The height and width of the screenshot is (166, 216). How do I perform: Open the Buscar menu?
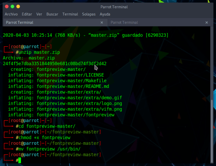[52, 14]
